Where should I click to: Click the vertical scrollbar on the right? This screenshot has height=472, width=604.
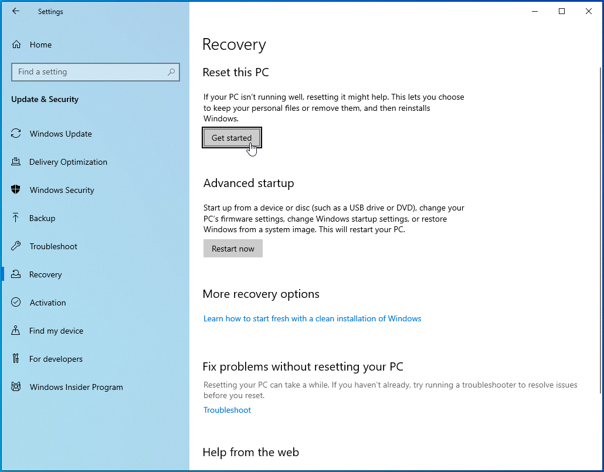600,229
